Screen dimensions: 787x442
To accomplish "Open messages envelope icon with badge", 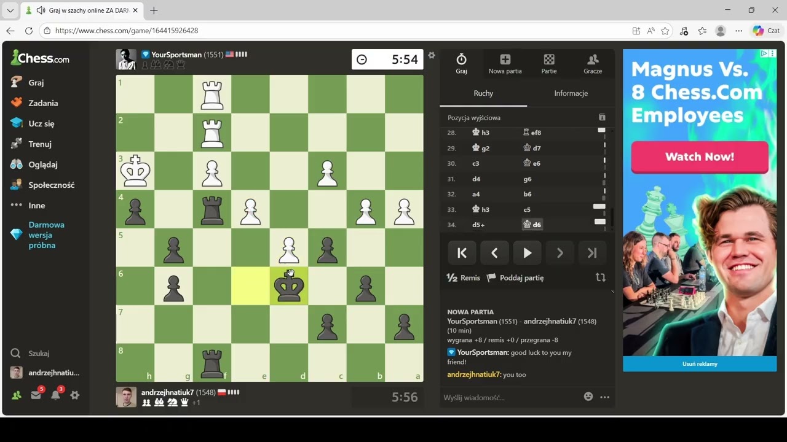I will [x=36, y=395].
